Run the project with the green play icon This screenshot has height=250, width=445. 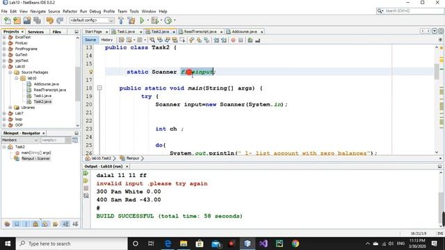pos(142,20)
